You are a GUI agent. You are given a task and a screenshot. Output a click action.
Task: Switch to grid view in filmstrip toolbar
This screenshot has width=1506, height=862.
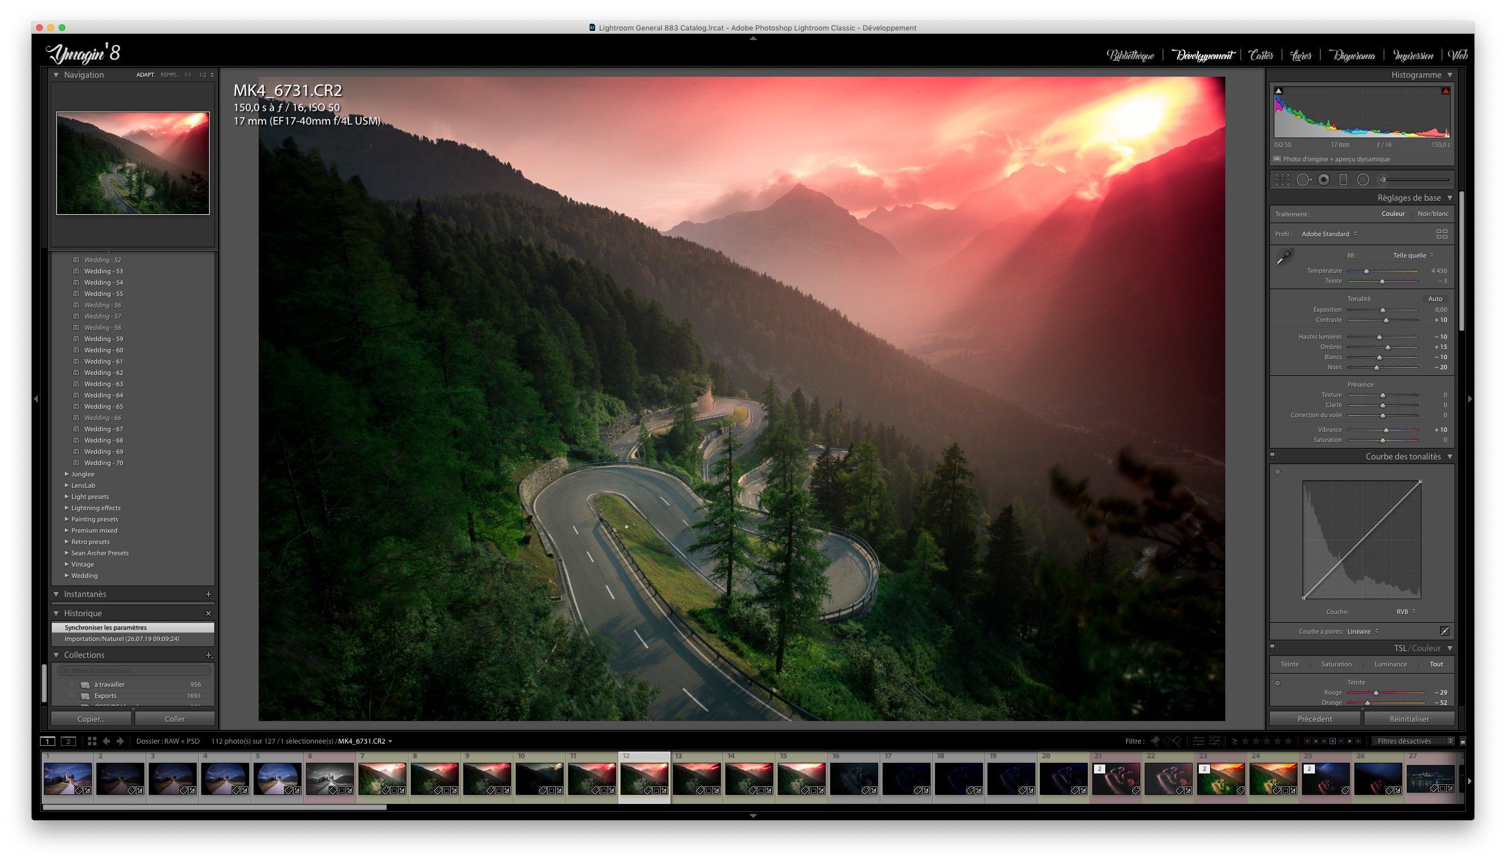pos(92,741)
